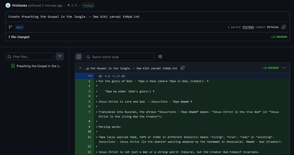Collapse the file tree sidebar

point(79,57)
